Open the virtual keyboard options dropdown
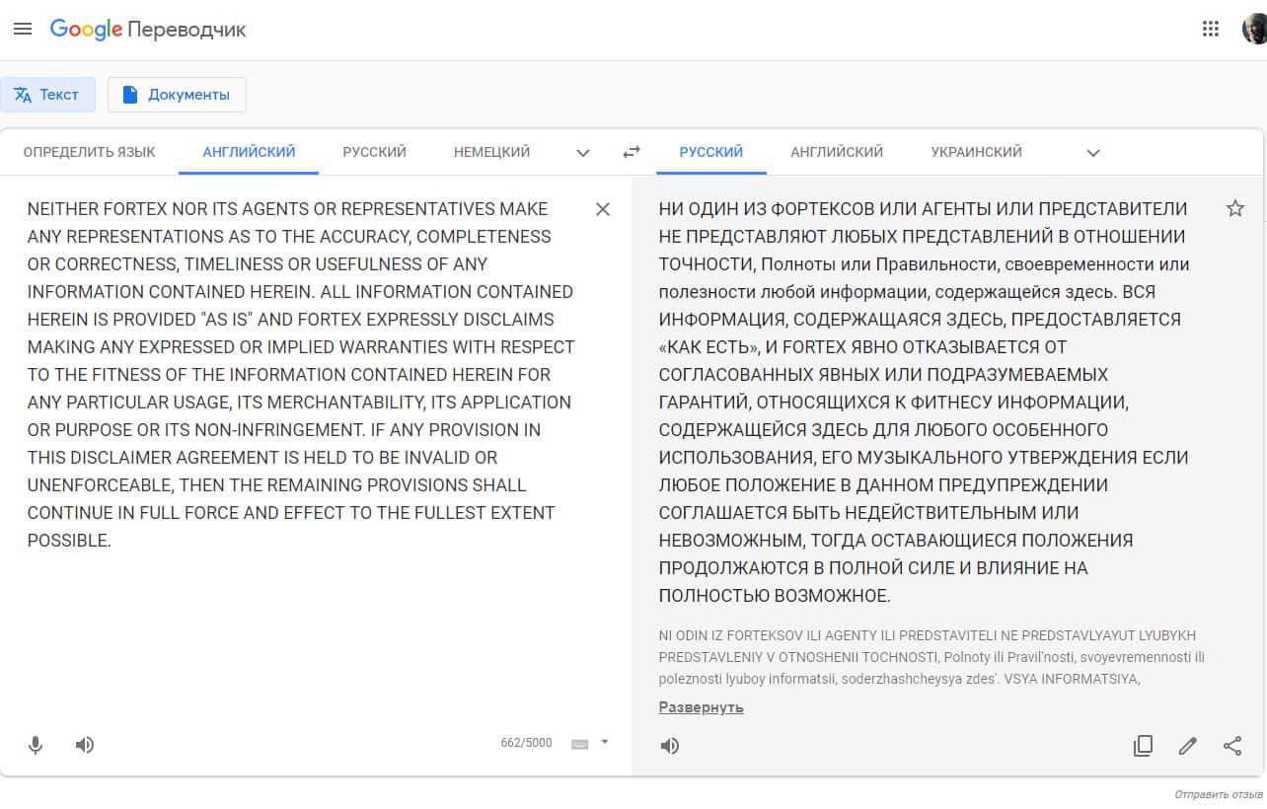The width and height of the screenshot is (1267, 809). click(x=605, y=742)
